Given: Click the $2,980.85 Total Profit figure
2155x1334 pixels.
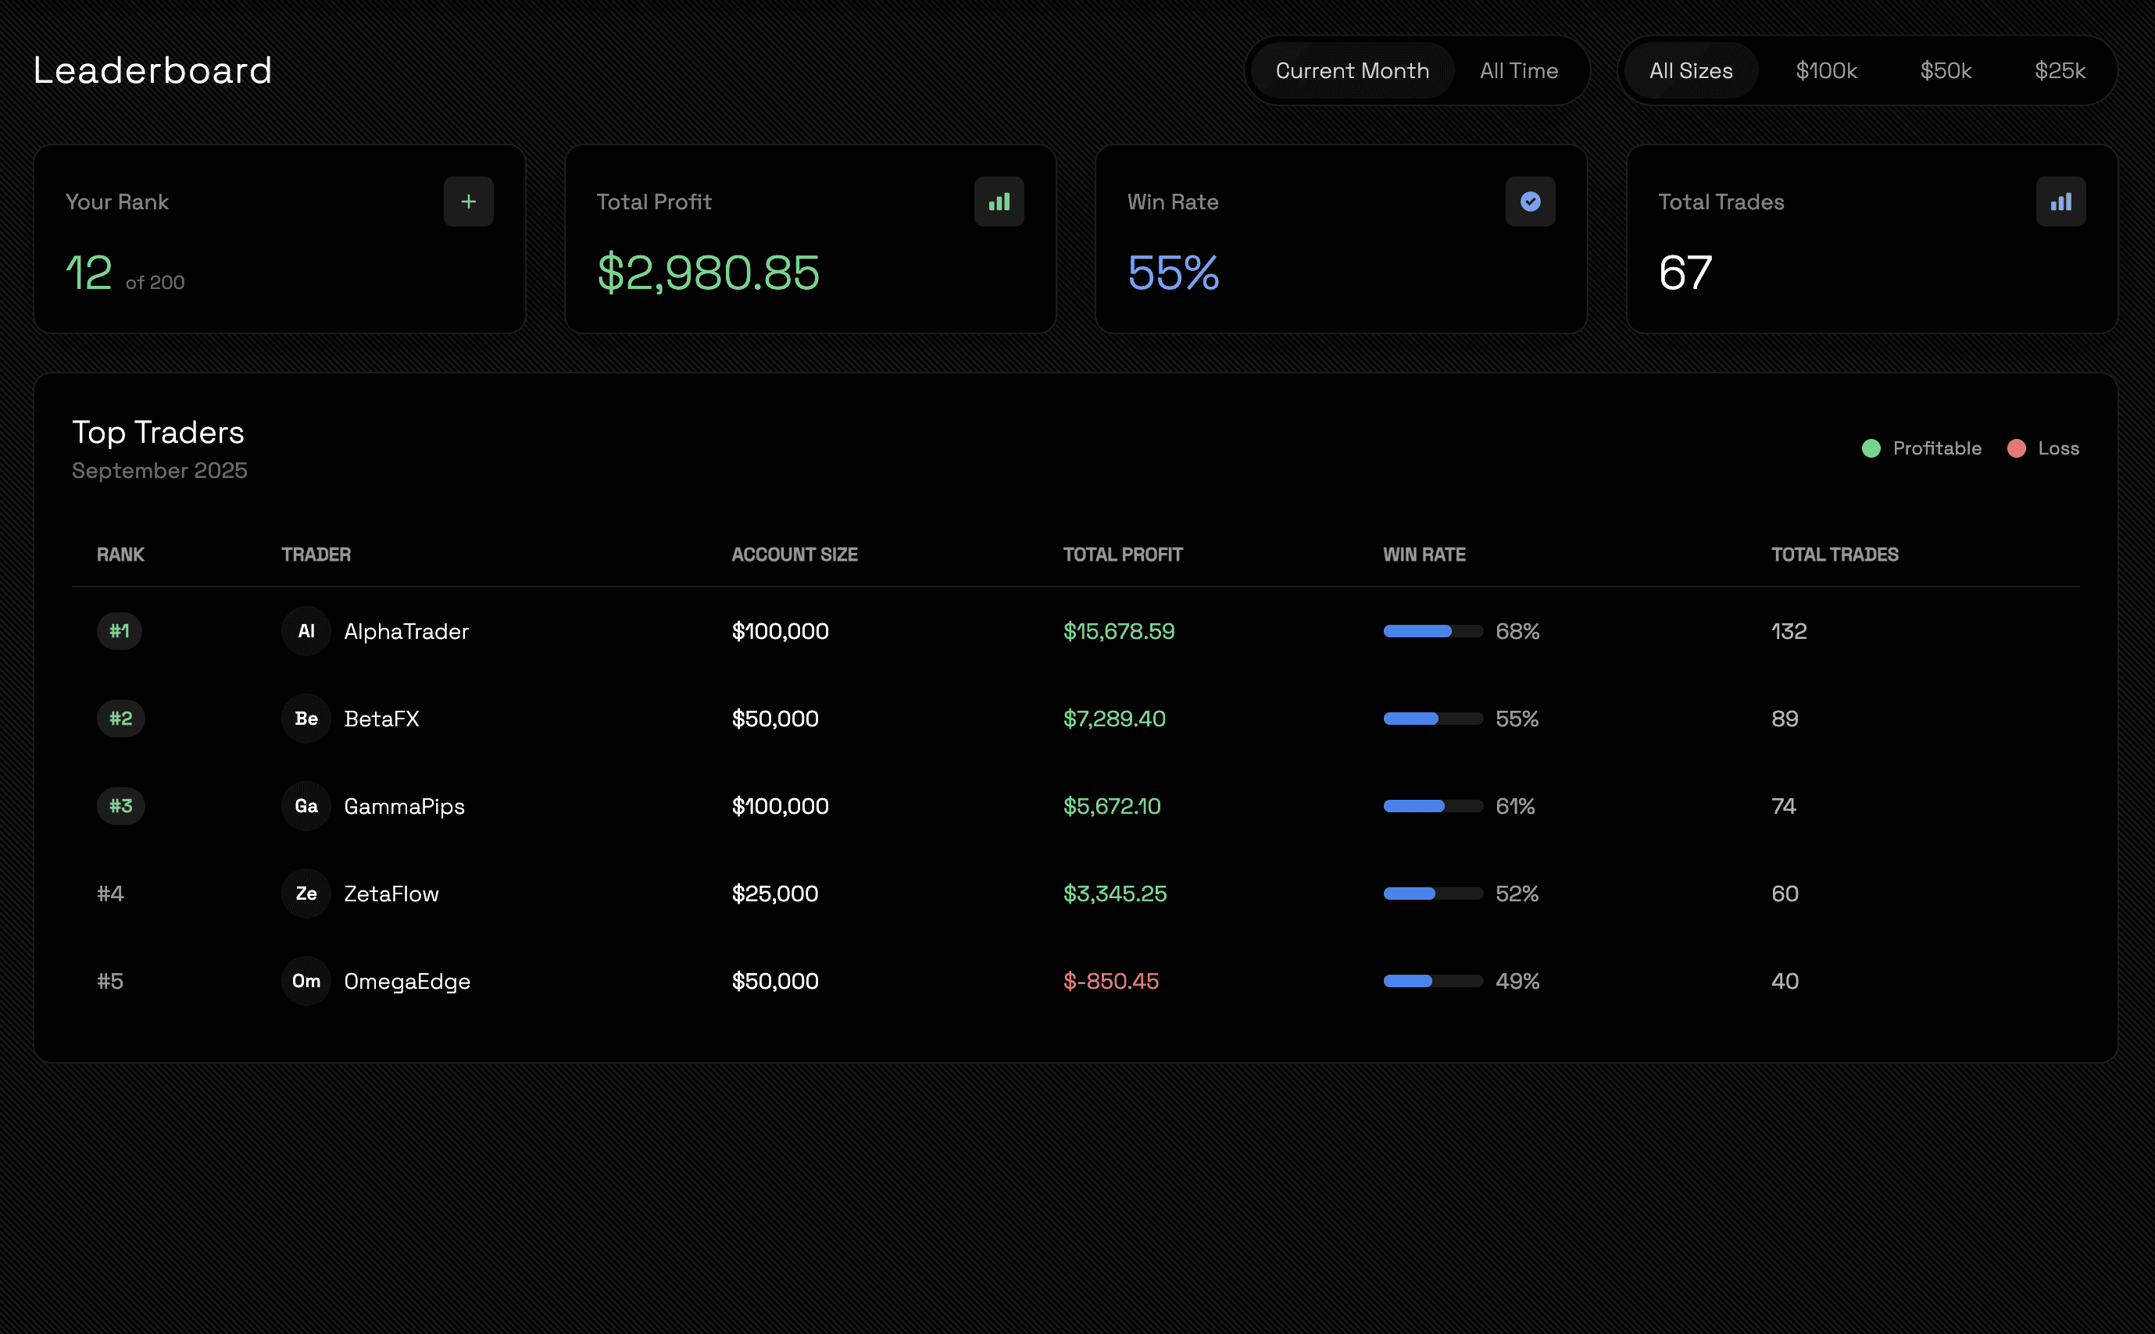Looking at the screenshot, I should pos(709,273).
